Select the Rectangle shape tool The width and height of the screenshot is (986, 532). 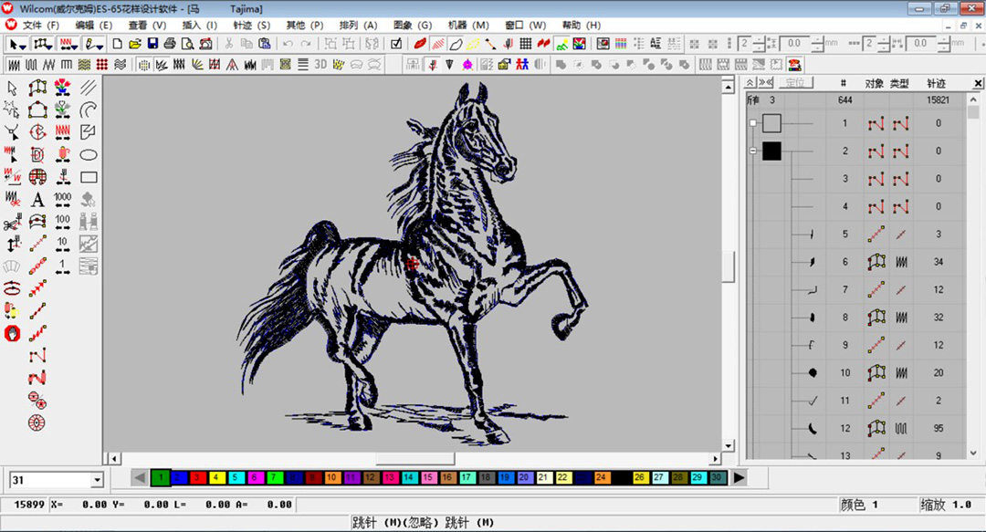89,177
